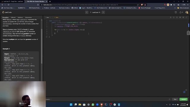Close the Kids With the Greatest Number tab
Image resolution: width=190 pixels, height=107 pixels.
47,1
